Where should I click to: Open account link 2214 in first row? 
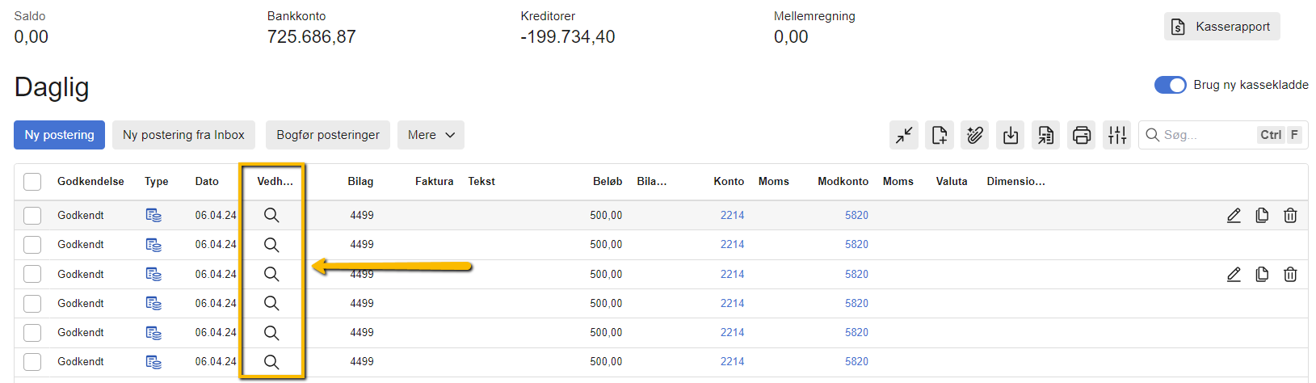tap(732, 215)
